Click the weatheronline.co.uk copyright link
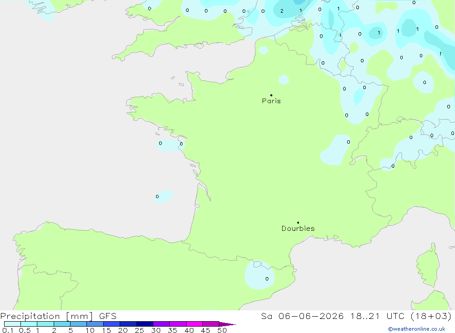Screen dimensions: 455x333 [416, 329]
